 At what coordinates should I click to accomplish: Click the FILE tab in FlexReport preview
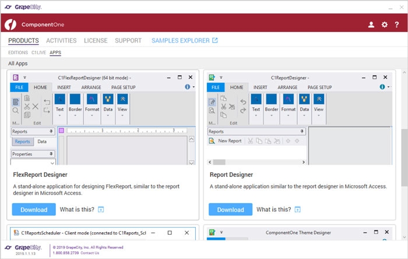pos(19,87)
